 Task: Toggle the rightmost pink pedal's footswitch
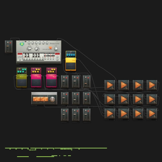tap(52, 83)
